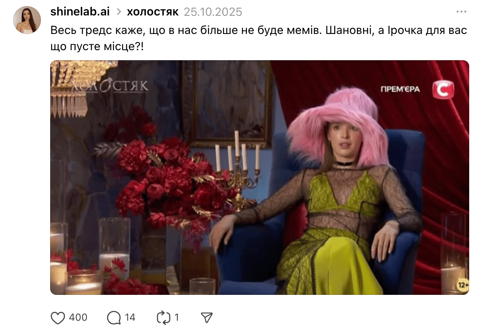This screenshot has height=335, width=480.
Task: Click the chevron between username and topic
Action: [118, 12]
